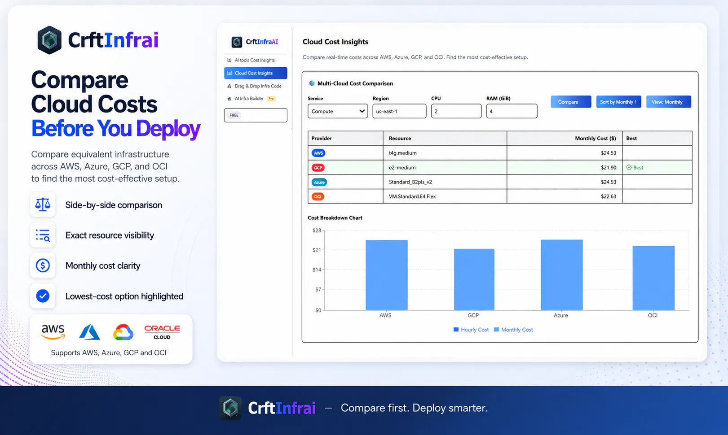The height and width of the screenshot is (435, 728).
Task: Click the Azure logo in supported providers
Action: [x=89, y=332]
